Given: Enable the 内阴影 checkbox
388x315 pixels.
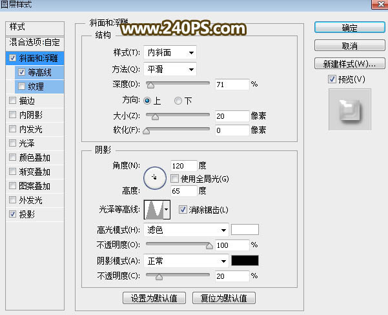Looking at the screenshot, I should click(12, 114).
